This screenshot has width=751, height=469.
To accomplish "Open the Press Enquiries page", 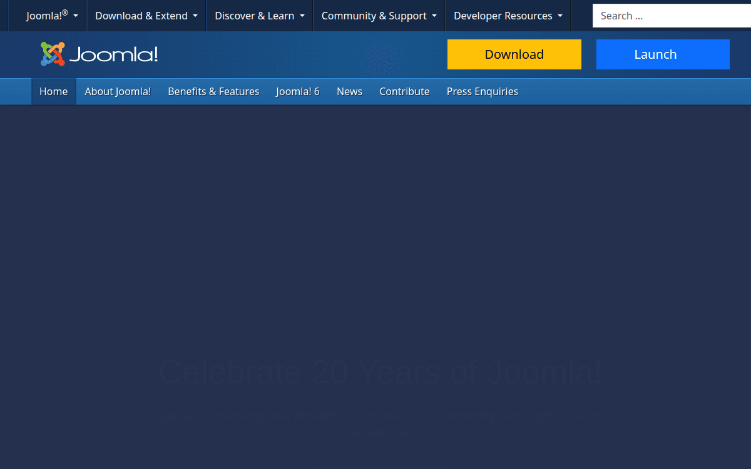I will click(x=482, y=91).
